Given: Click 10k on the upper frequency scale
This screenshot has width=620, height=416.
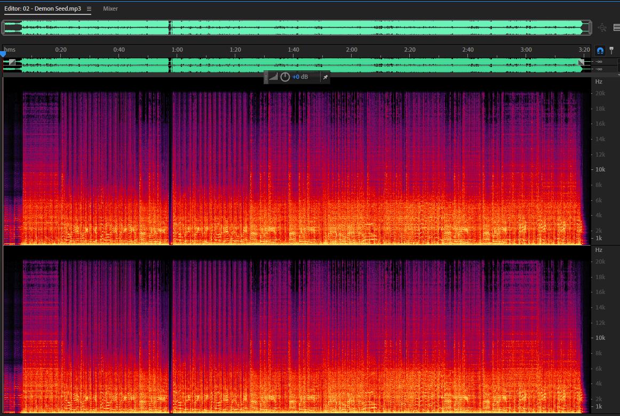Looking at the screenshot, I should tap(600, 169).
